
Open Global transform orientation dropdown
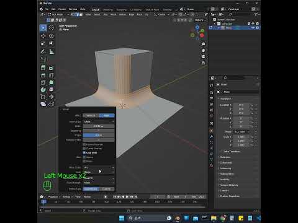[x=161, y=14]
